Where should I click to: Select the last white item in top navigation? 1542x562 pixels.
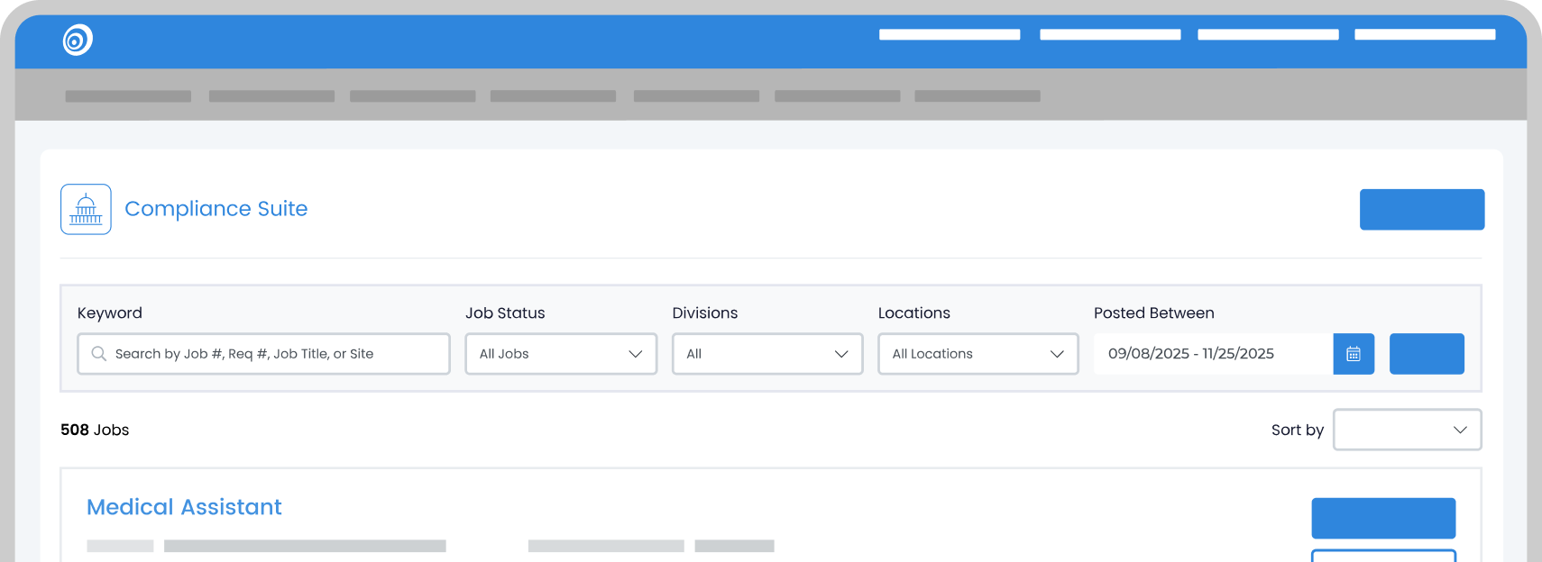[1425, 35]
